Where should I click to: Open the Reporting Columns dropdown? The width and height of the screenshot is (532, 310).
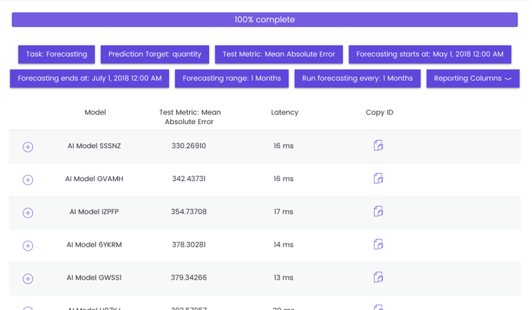473,79
